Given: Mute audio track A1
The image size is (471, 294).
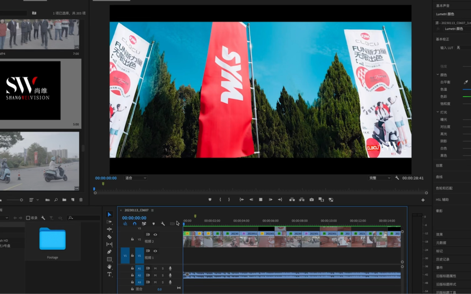Looking at the screenshot, I should point(155,268).
